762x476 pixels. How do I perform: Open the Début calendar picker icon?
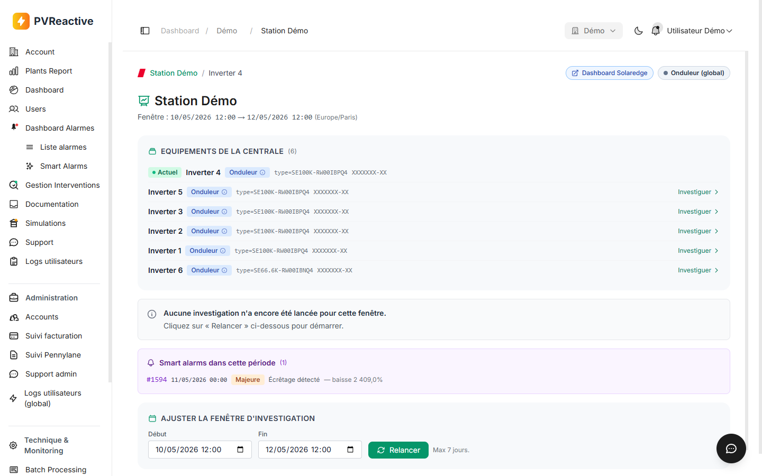(240, 450)
